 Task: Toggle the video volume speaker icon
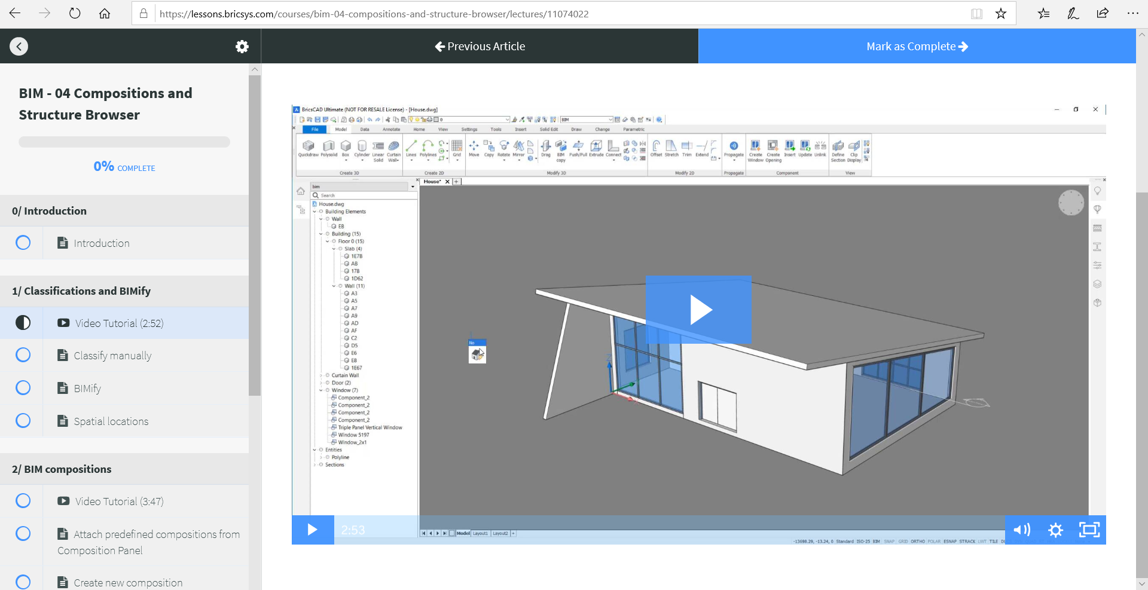tap(1022, 530)
